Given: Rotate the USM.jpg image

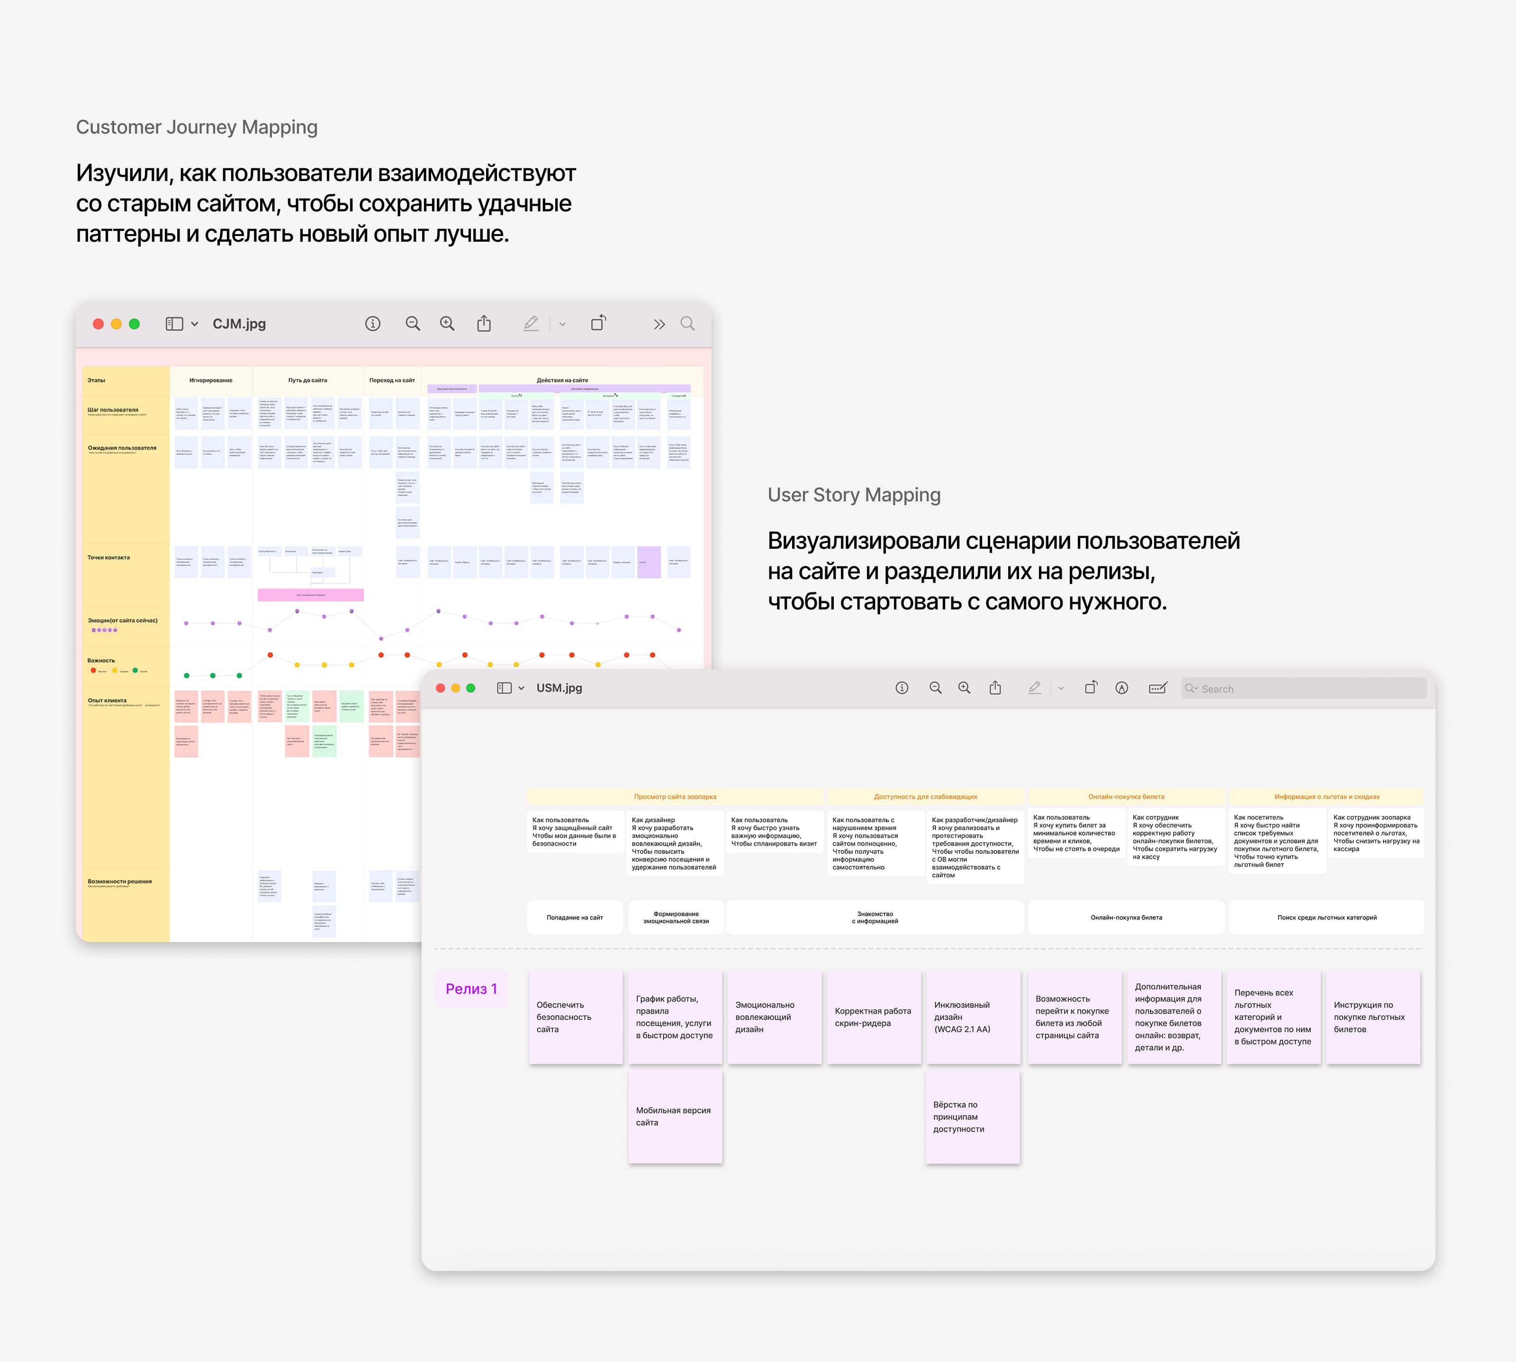Looking at the screenshot, I should pos(1091,687).
